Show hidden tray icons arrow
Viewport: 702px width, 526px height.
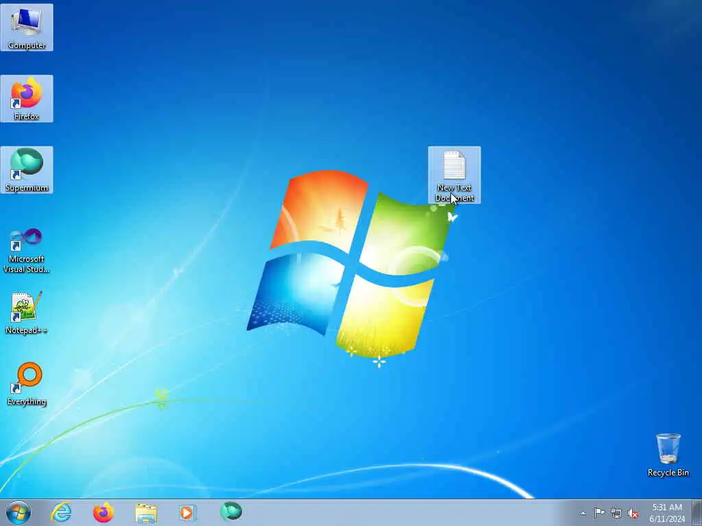click(583, 513)
